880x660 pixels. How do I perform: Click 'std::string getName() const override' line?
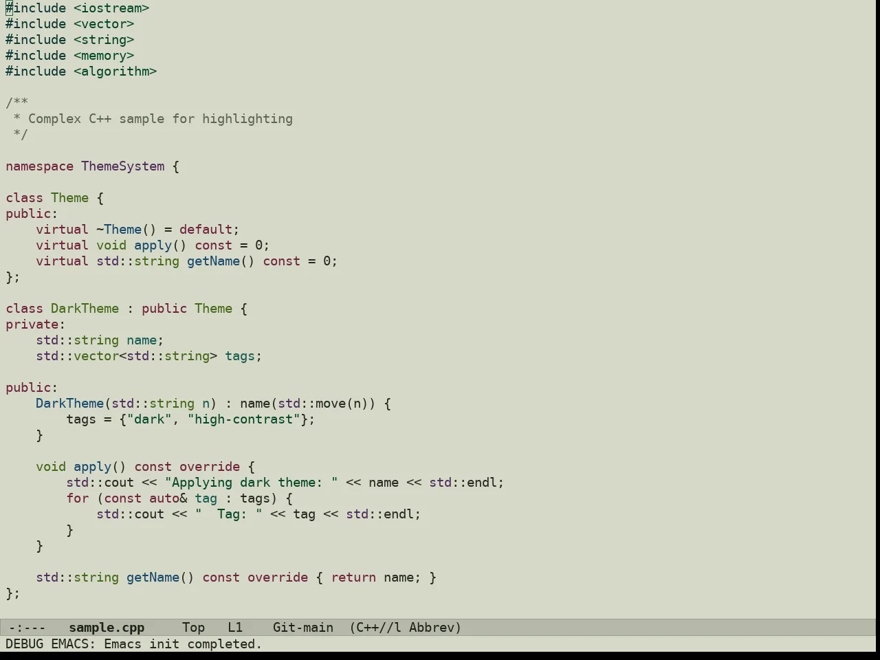(172, 577)
